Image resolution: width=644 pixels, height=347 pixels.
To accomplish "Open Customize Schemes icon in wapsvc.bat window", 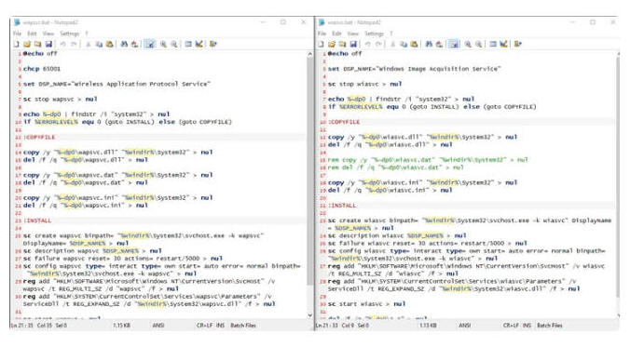I will pyautogui.click(x=199, y=44).
